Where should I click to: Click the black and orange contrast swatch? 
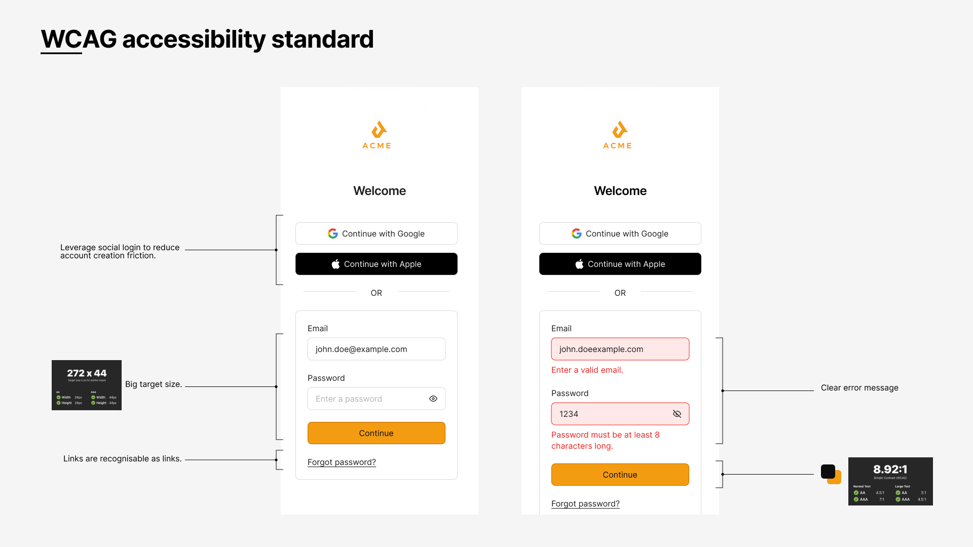click(831, 474)
